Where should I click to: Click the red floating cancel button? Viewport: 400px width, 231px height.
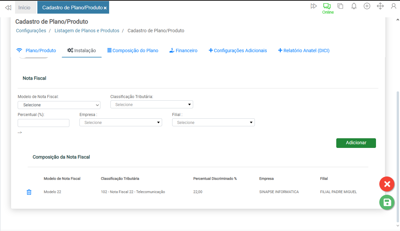(x=387, y=184)
